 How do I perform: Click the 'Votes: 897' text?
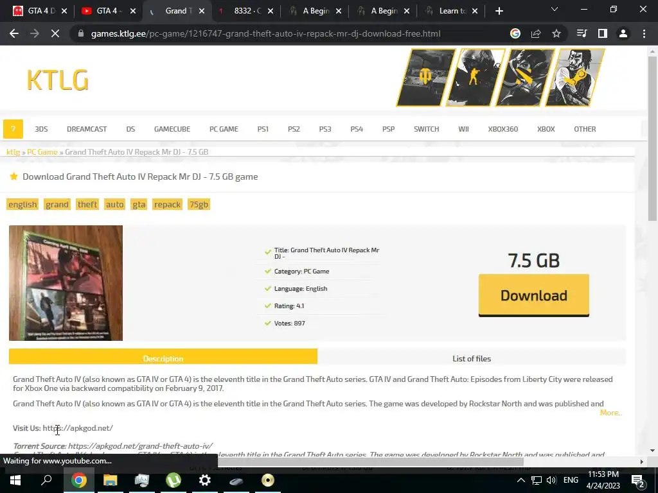[290, 324]
